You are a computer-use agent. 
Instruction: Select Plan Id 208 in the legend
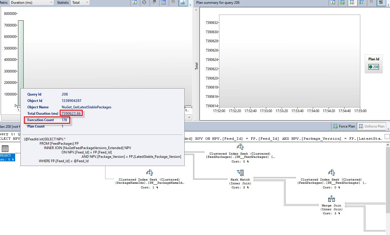(x=373, y=67)
